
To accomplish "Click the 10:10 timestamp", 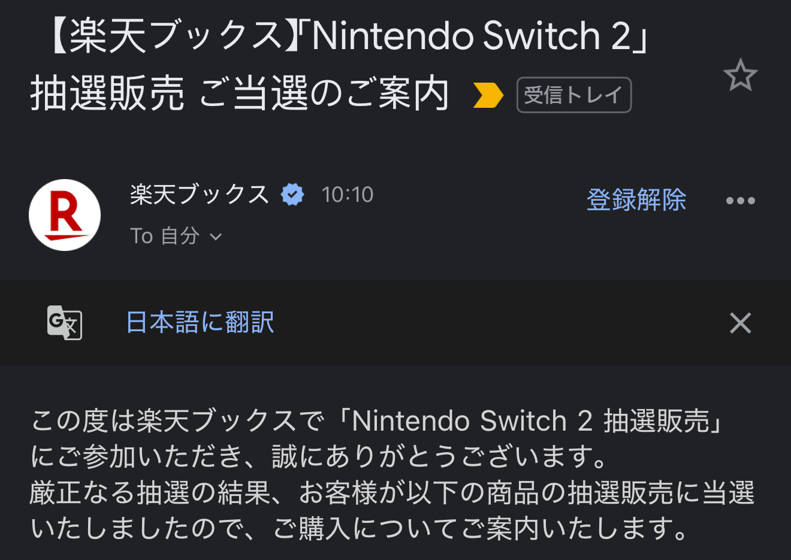I will pos(348,195).
